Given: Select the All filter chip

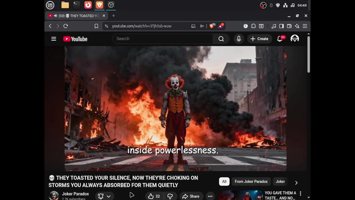Looking at the screenshot, I should [x=224, y=182].
